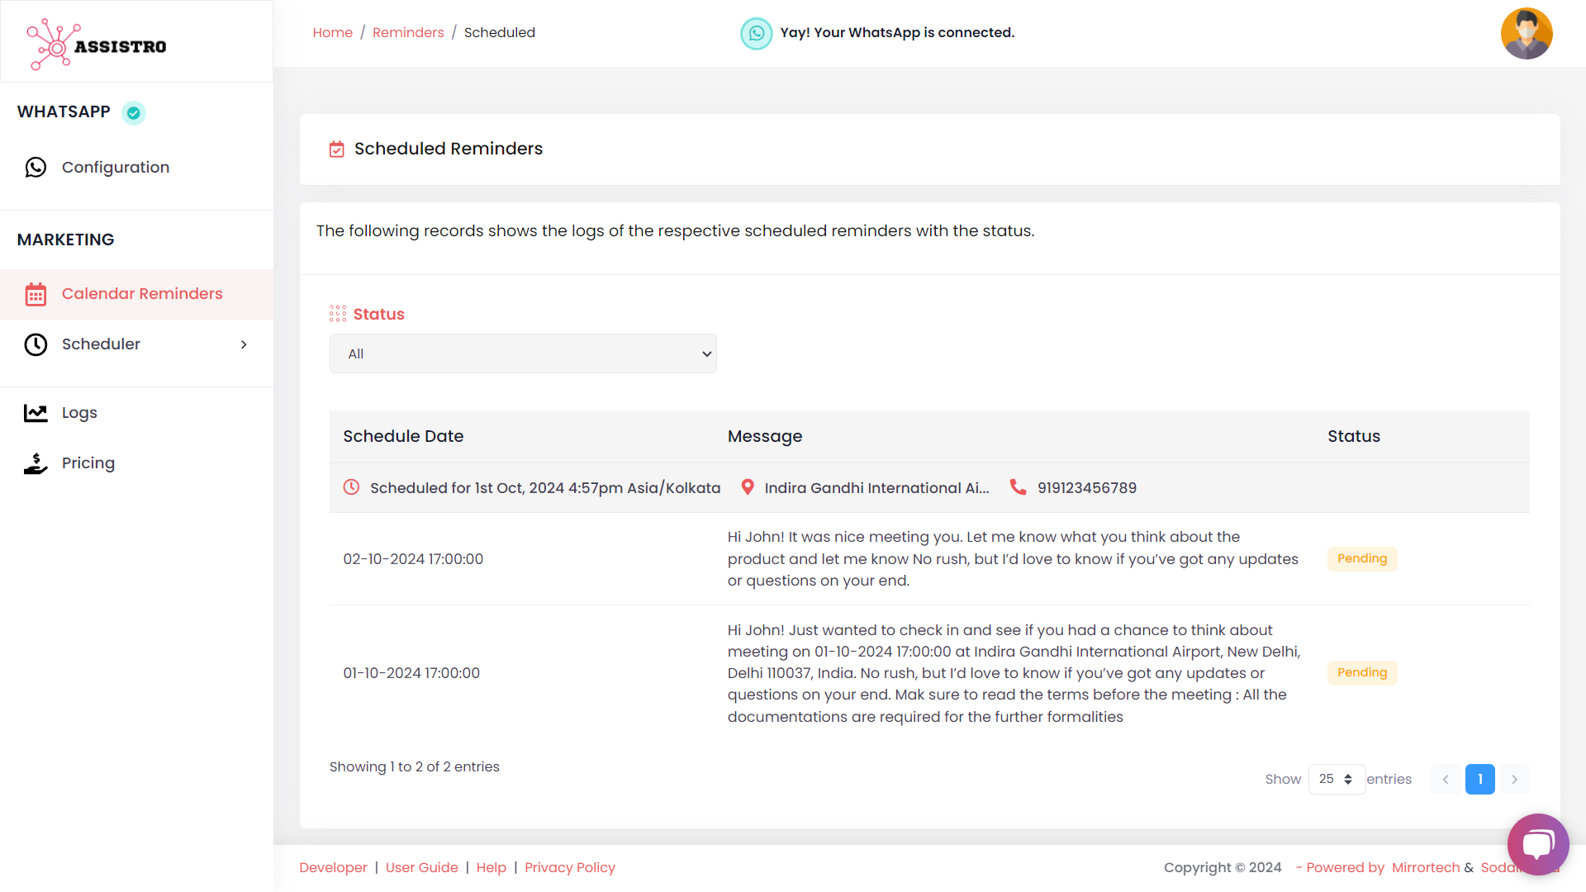The image size is (1586, 892).
Task: Click the user profile avatar
Action: (1526, 34)
